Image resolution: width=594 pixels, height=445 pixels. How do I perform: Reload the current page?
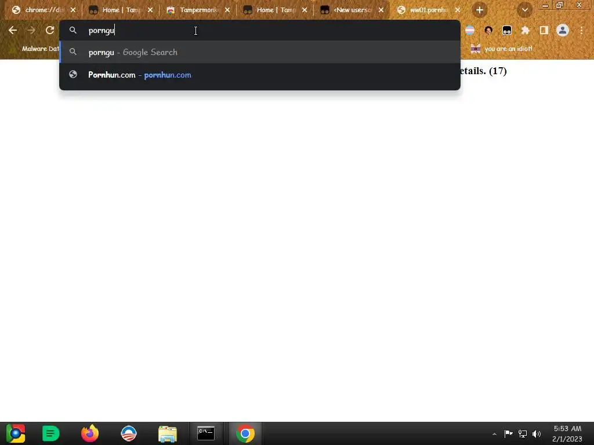pyautogui.click(x=50, y=30)
